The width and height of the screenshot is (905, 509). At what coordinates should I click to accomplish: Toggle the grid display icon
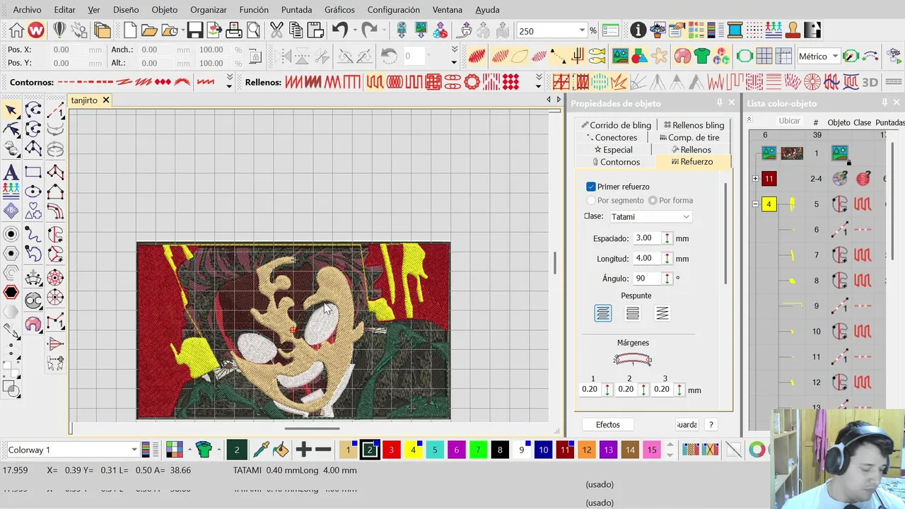pos(764,57)
